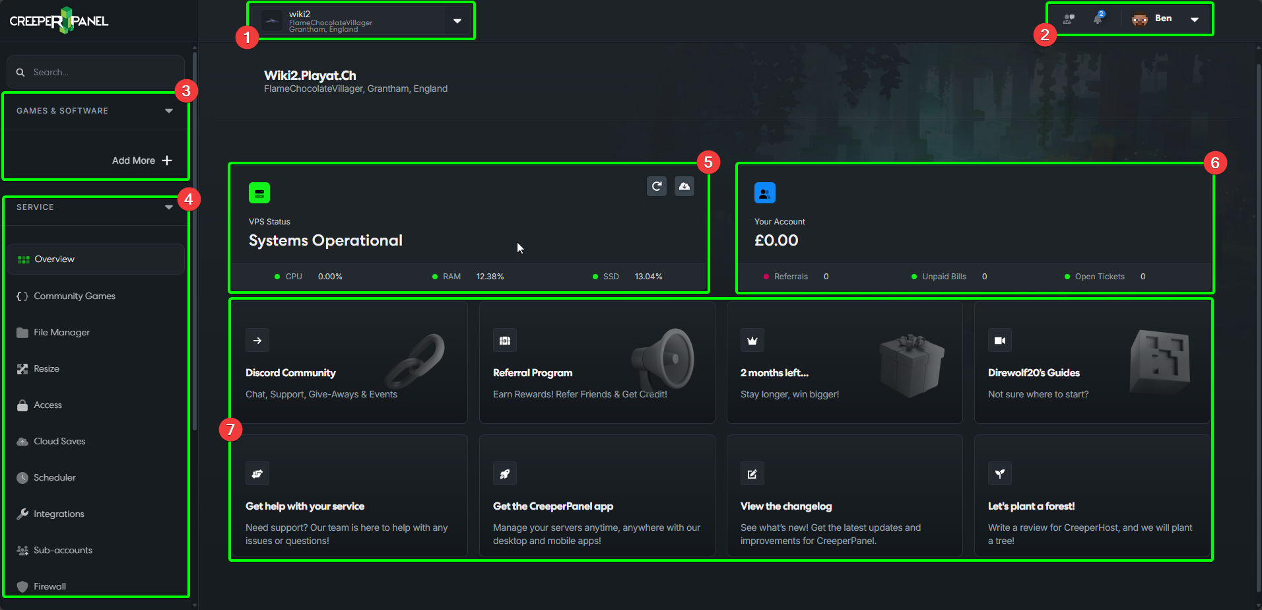Click the RAM 12.38% usage stat
This screenshot has height=610, width=1262.
coord(468,277)
